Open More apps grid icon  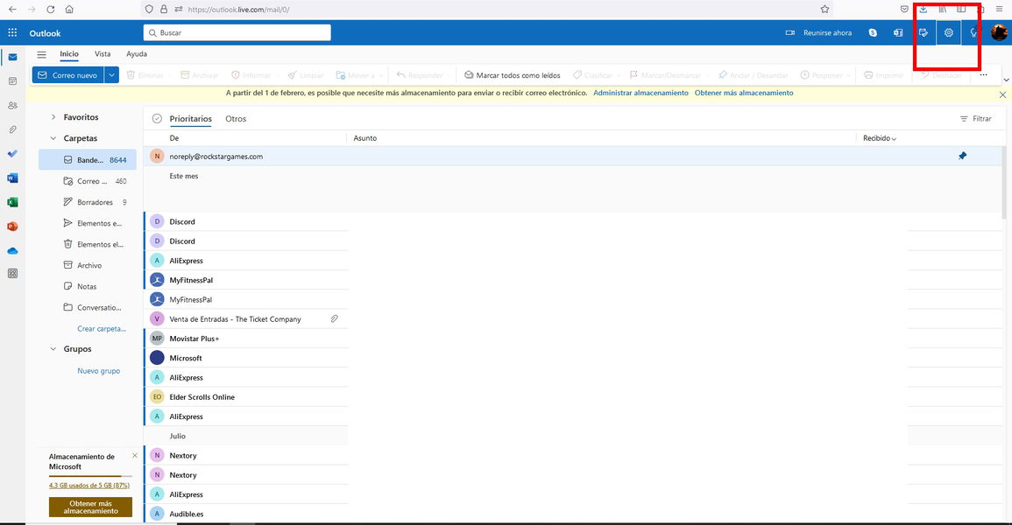pos(12,273)
